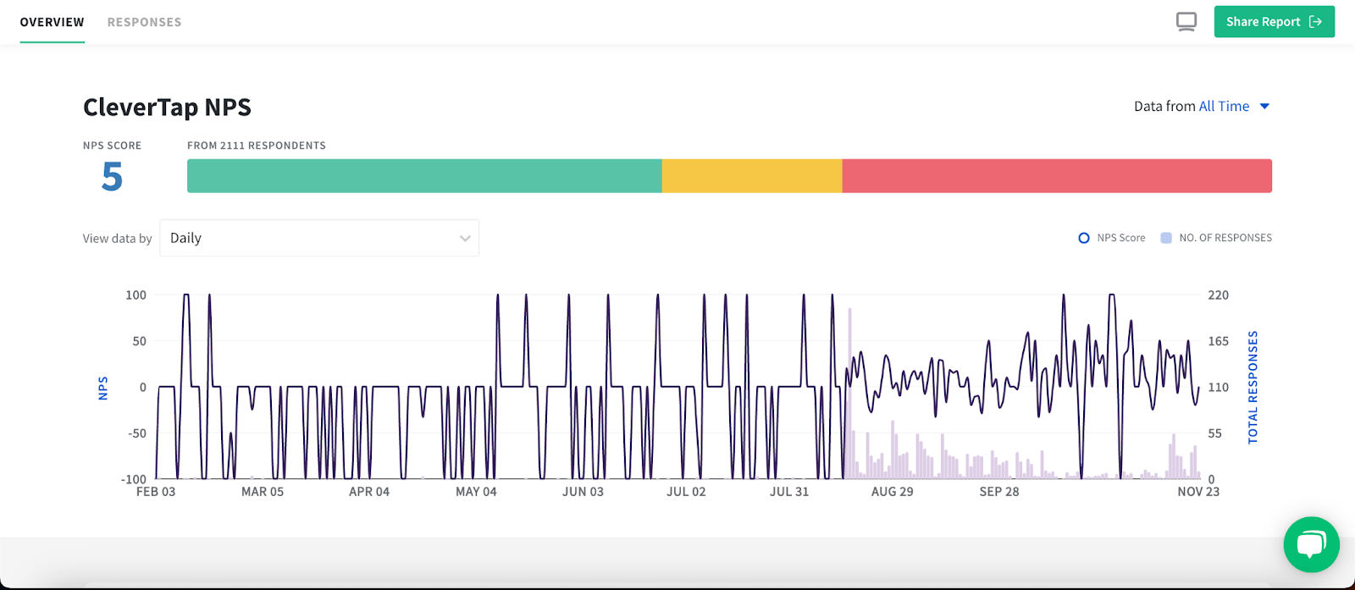The height and width of the screenshot is (590, 1355).
Task: Toggle the NPS Score legend series
Action: click(1112, 238)
